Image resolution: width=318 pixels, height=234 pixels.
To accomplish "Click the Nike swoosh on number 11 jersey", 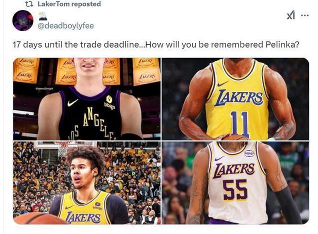I will pos(222,83).
